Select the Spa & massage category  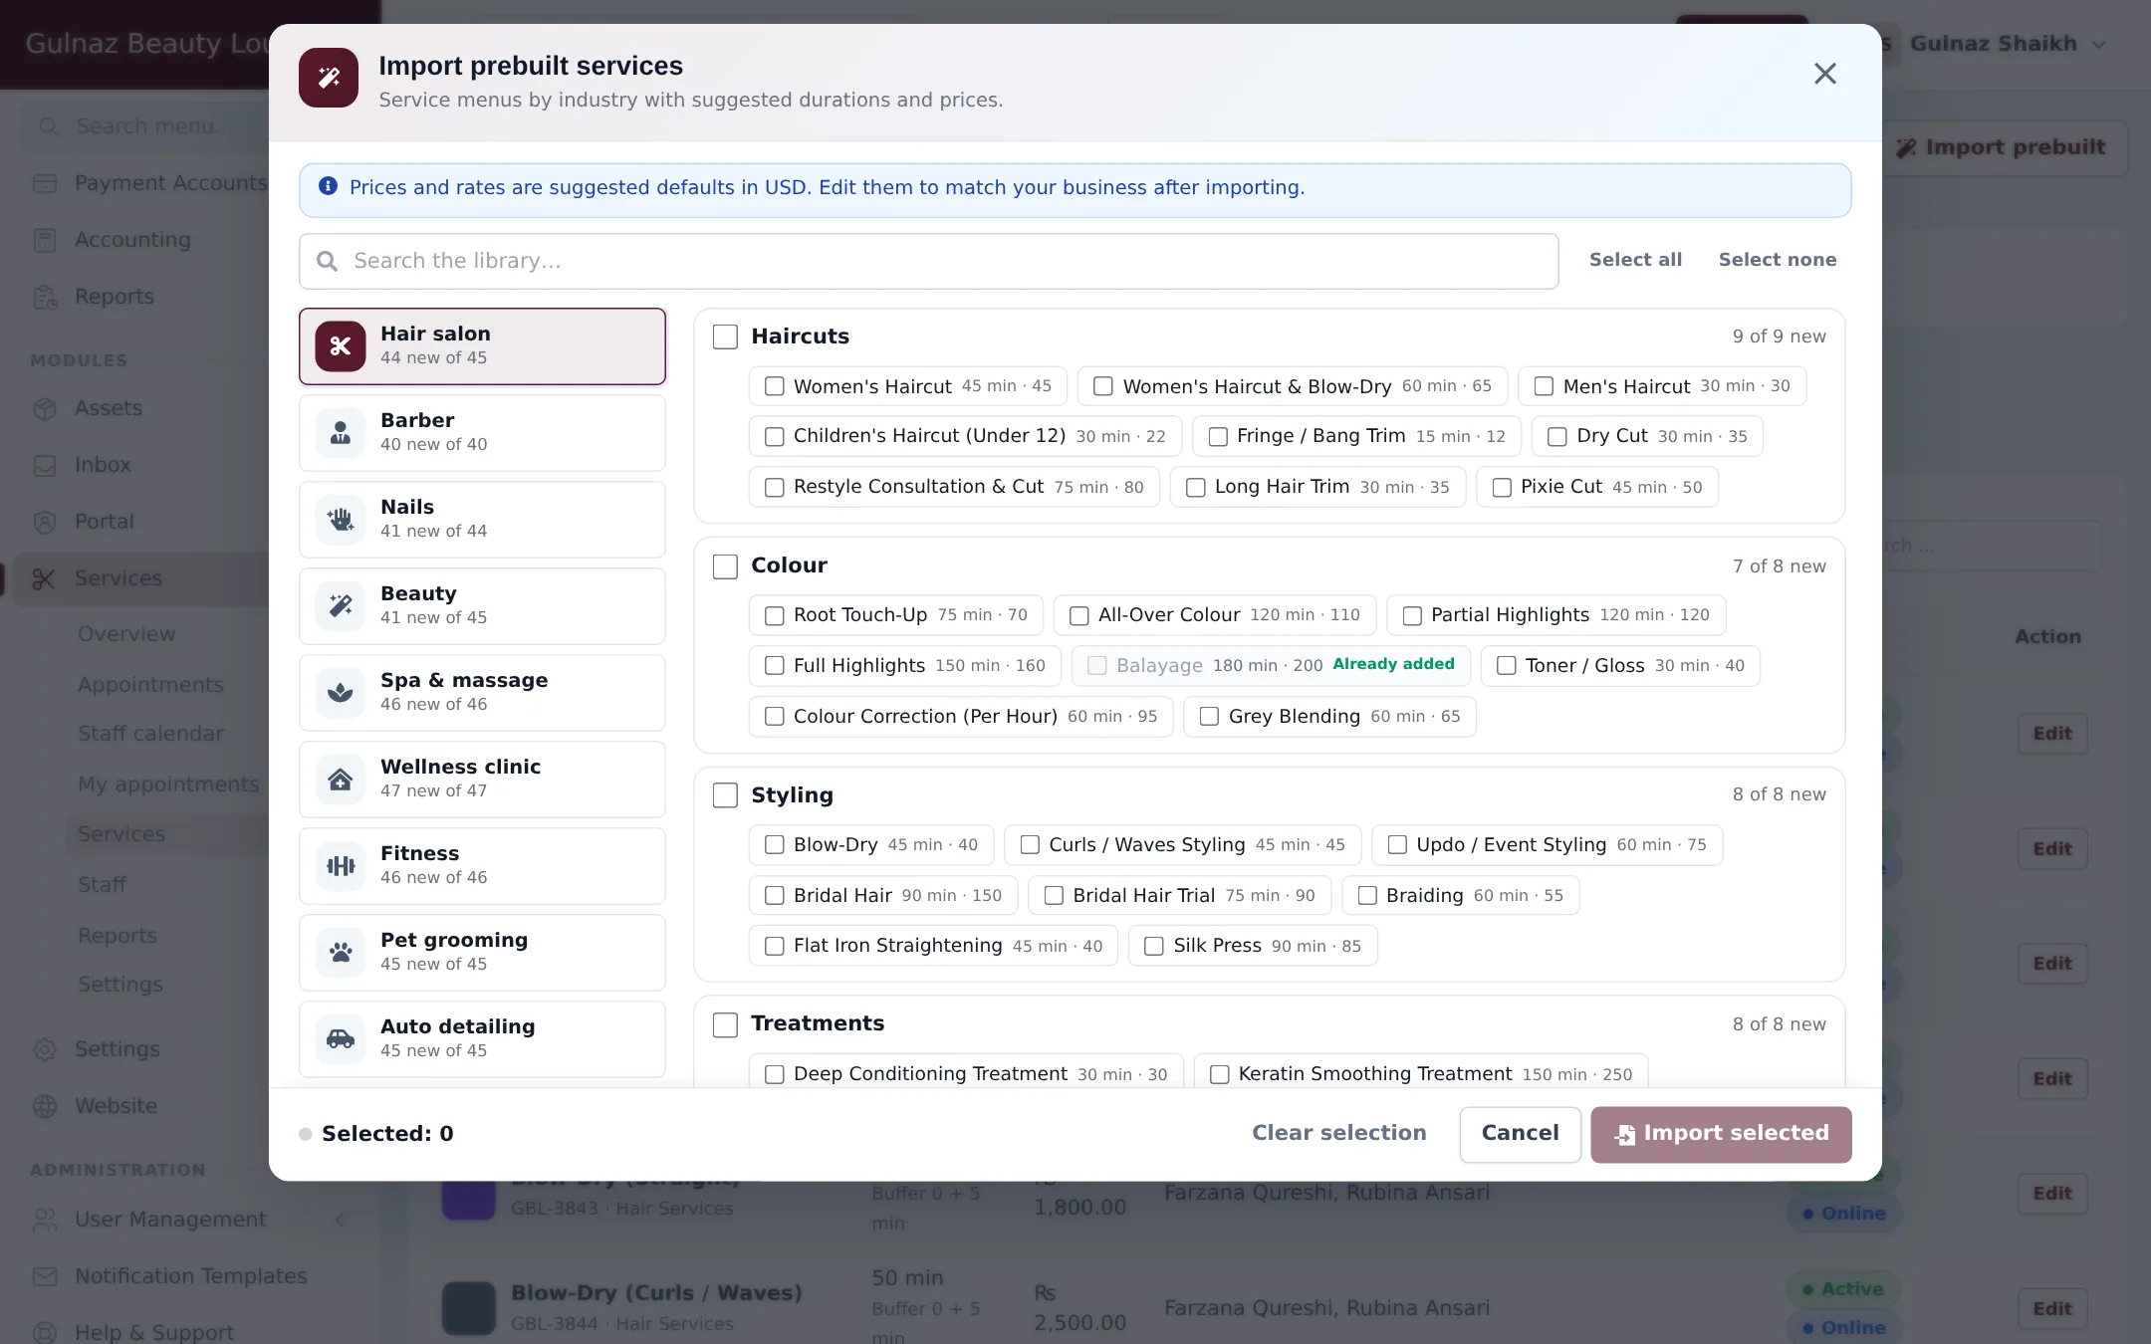click(x=482, y=693)
